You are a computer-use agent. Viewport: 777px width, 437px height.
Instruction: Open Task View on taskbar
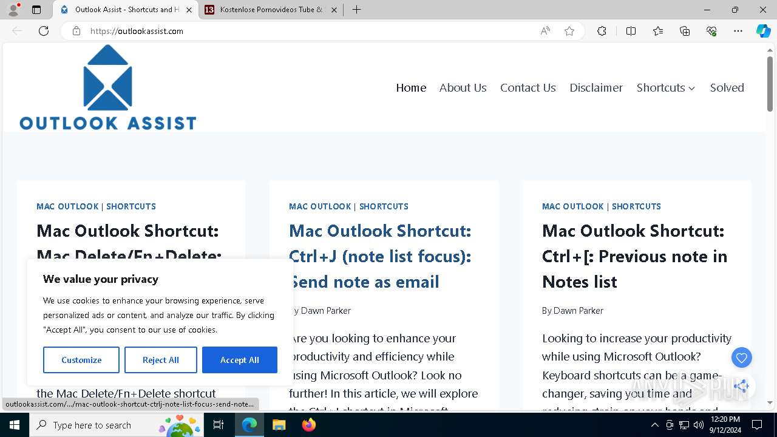coord(219,425)
